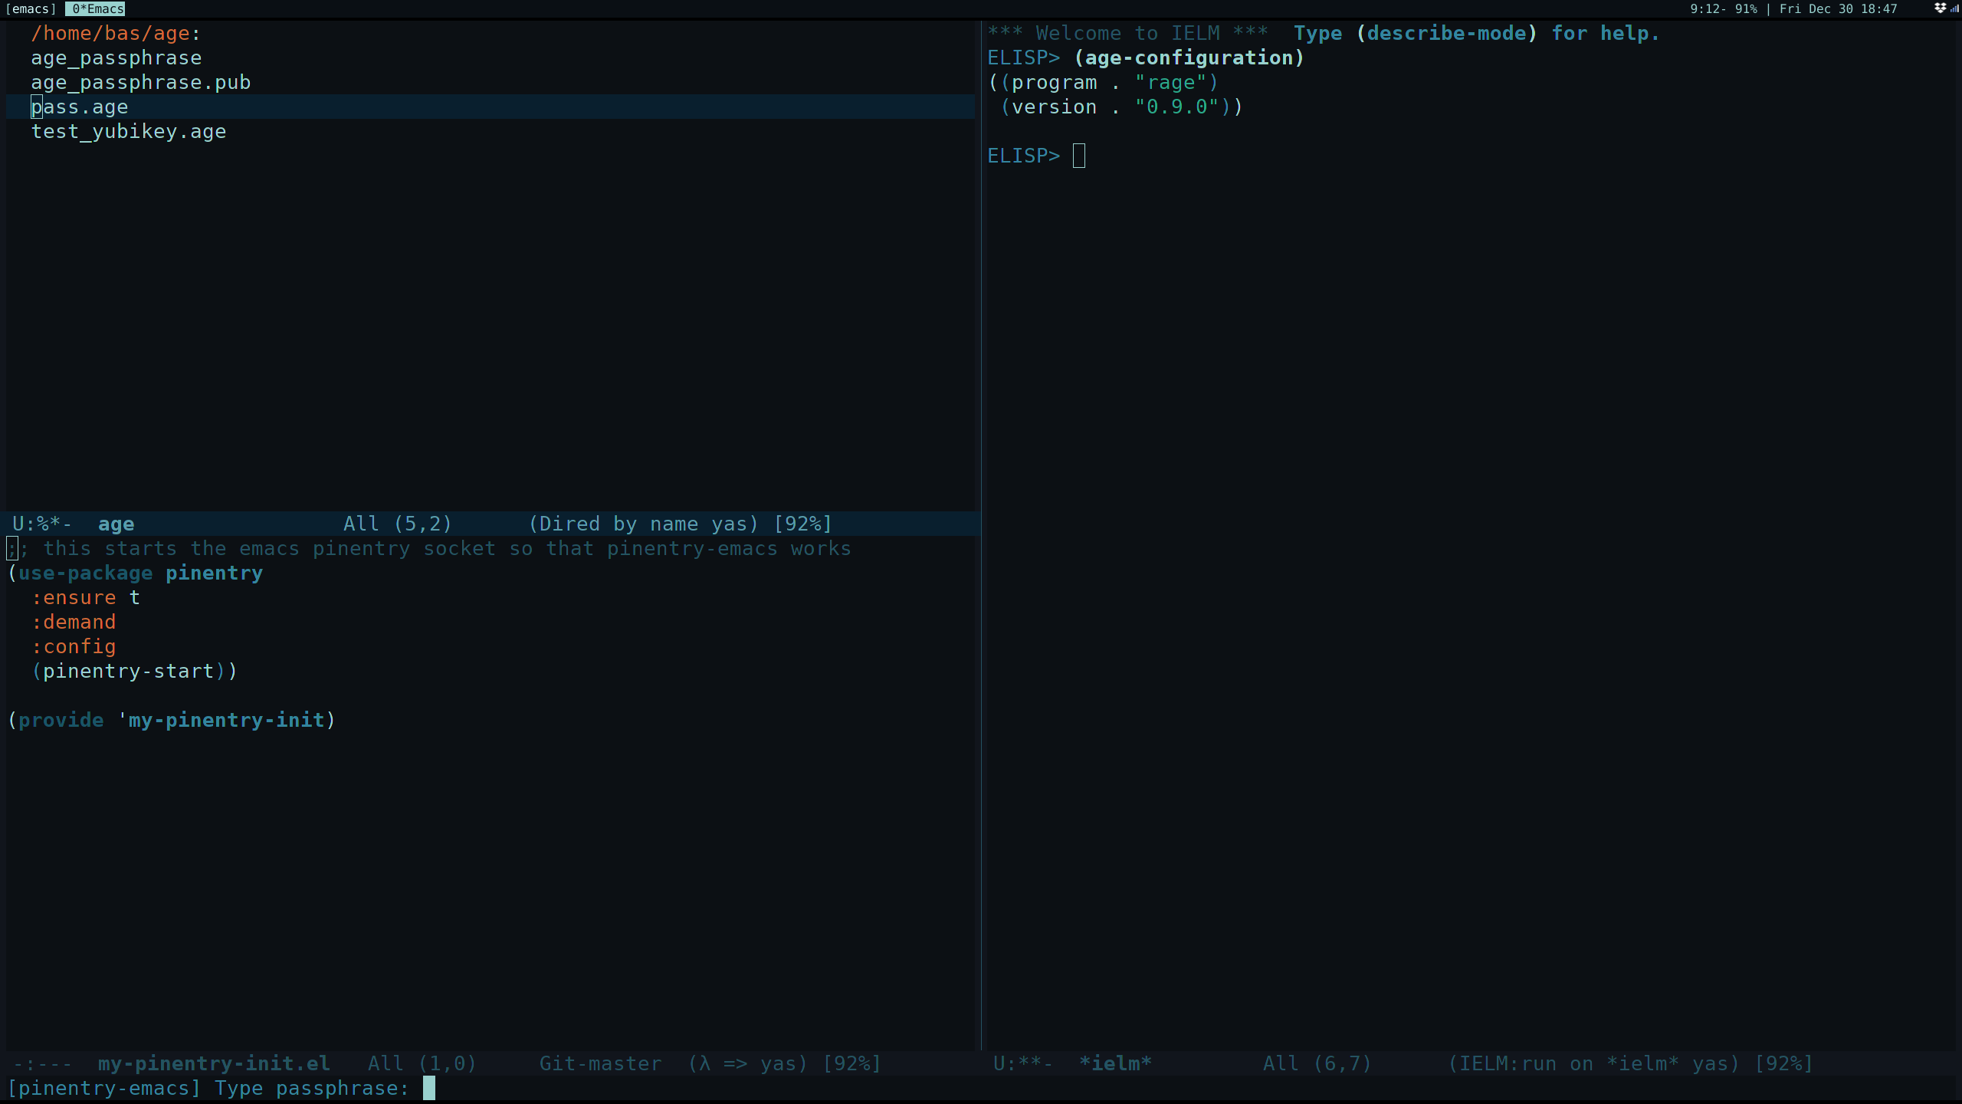Open the age_passphrase file entry
This screenshot has height=1104, width=1962.
[x=116, y=58]
